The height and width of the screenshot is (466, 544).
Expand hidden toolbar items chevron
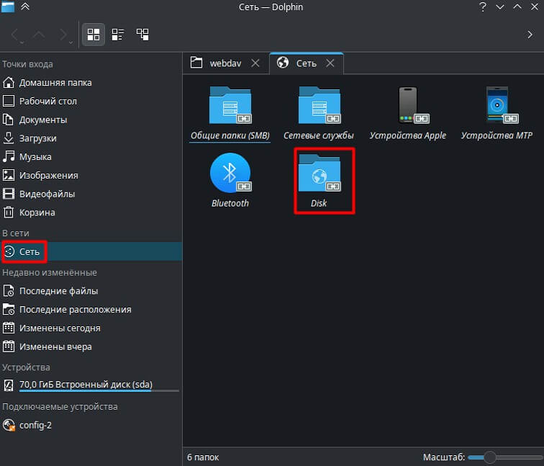click(530, 35)
